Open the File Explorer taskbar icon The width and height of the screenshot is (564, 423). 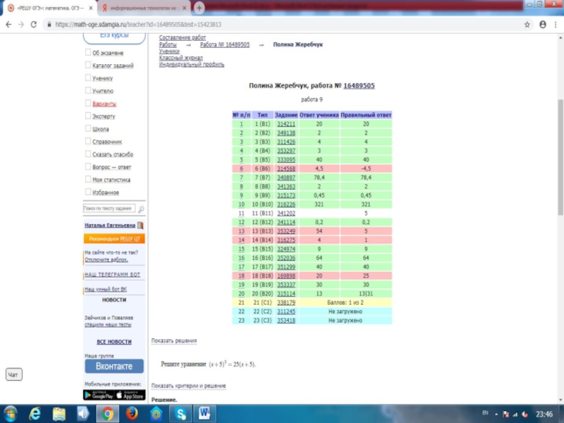59,414
